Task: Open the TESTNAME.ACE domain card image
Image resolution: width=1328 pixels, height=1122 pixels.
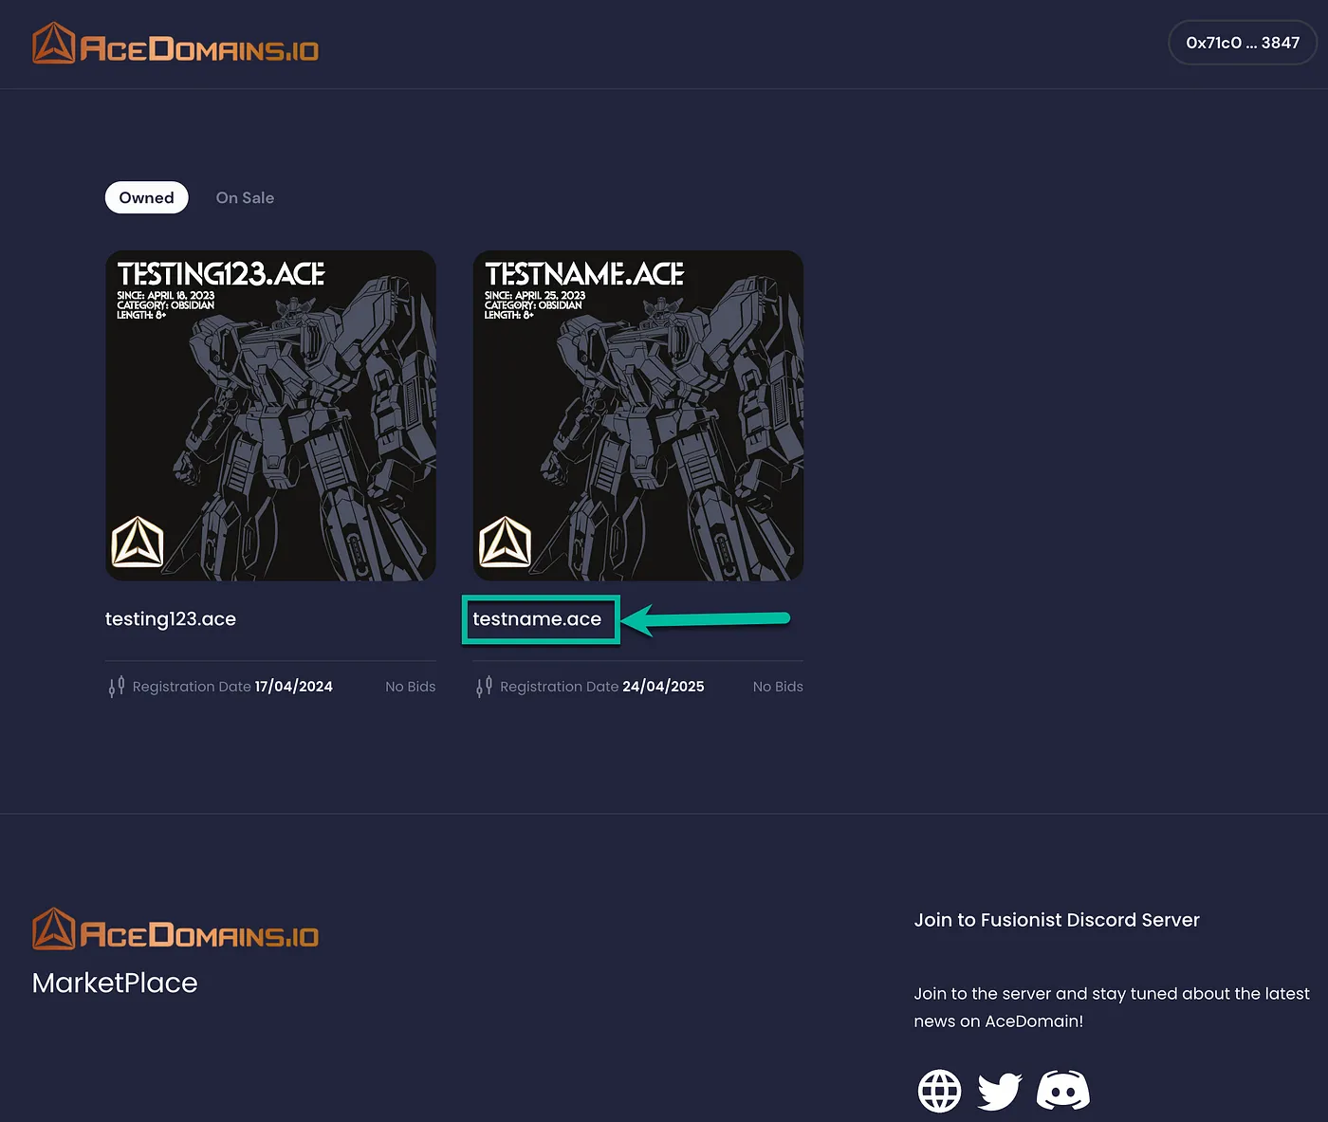Action: [x=638, y=415]
